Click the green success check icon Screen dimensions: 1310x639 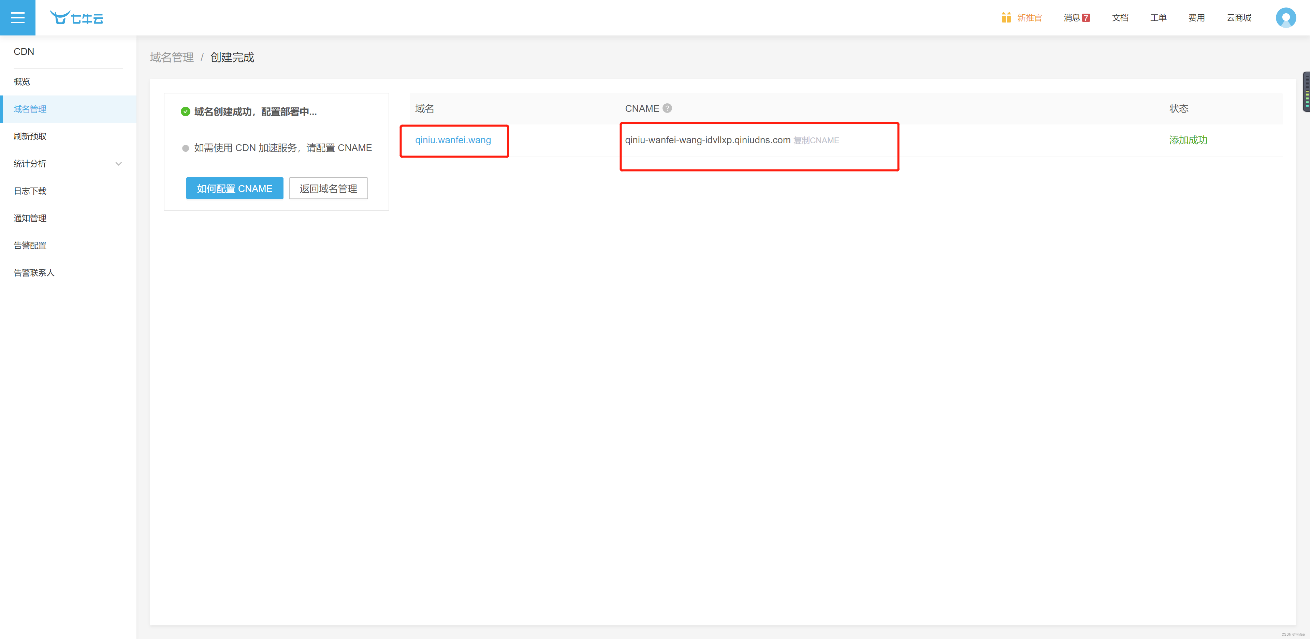click(x=185, y=112)
